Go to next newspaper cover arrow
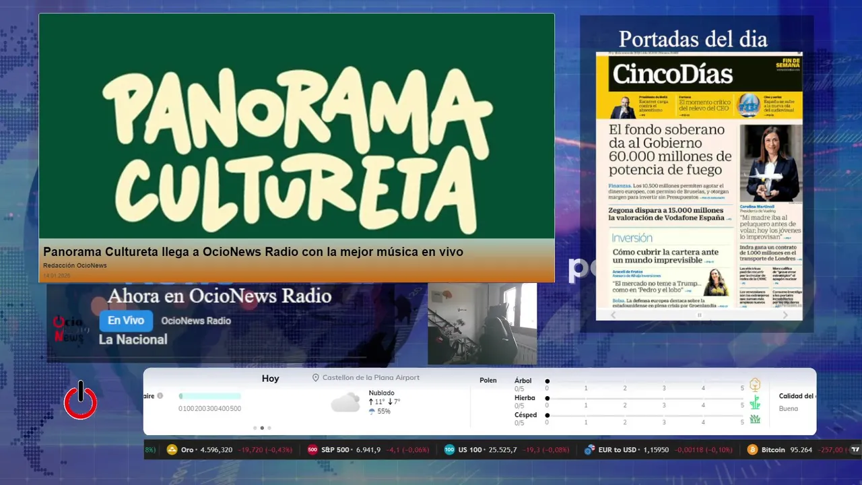This screenshot has height=485, width=862. pyautogui.click(x=785, y=315)
